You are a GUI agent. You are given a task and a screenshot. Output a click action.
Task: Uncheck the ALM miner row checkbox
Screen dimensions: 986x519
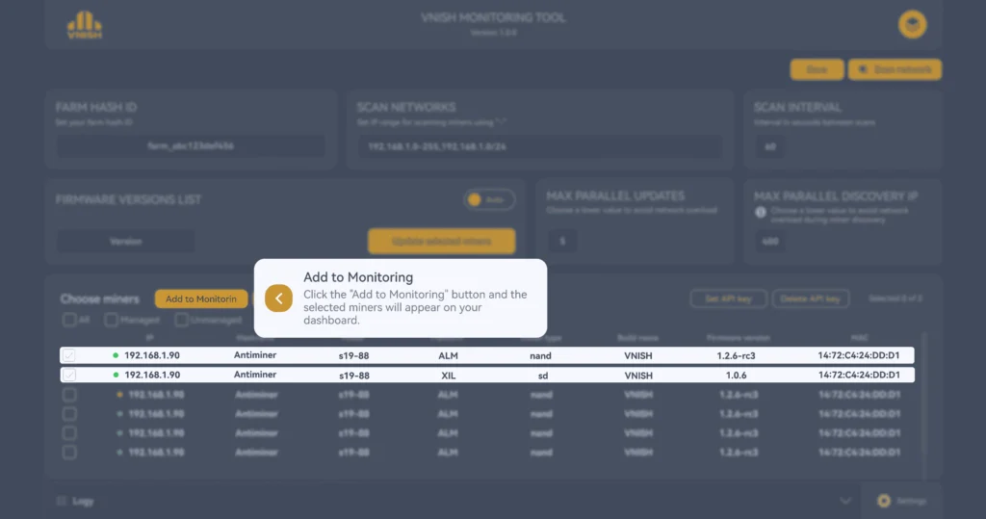coord(69,355)
